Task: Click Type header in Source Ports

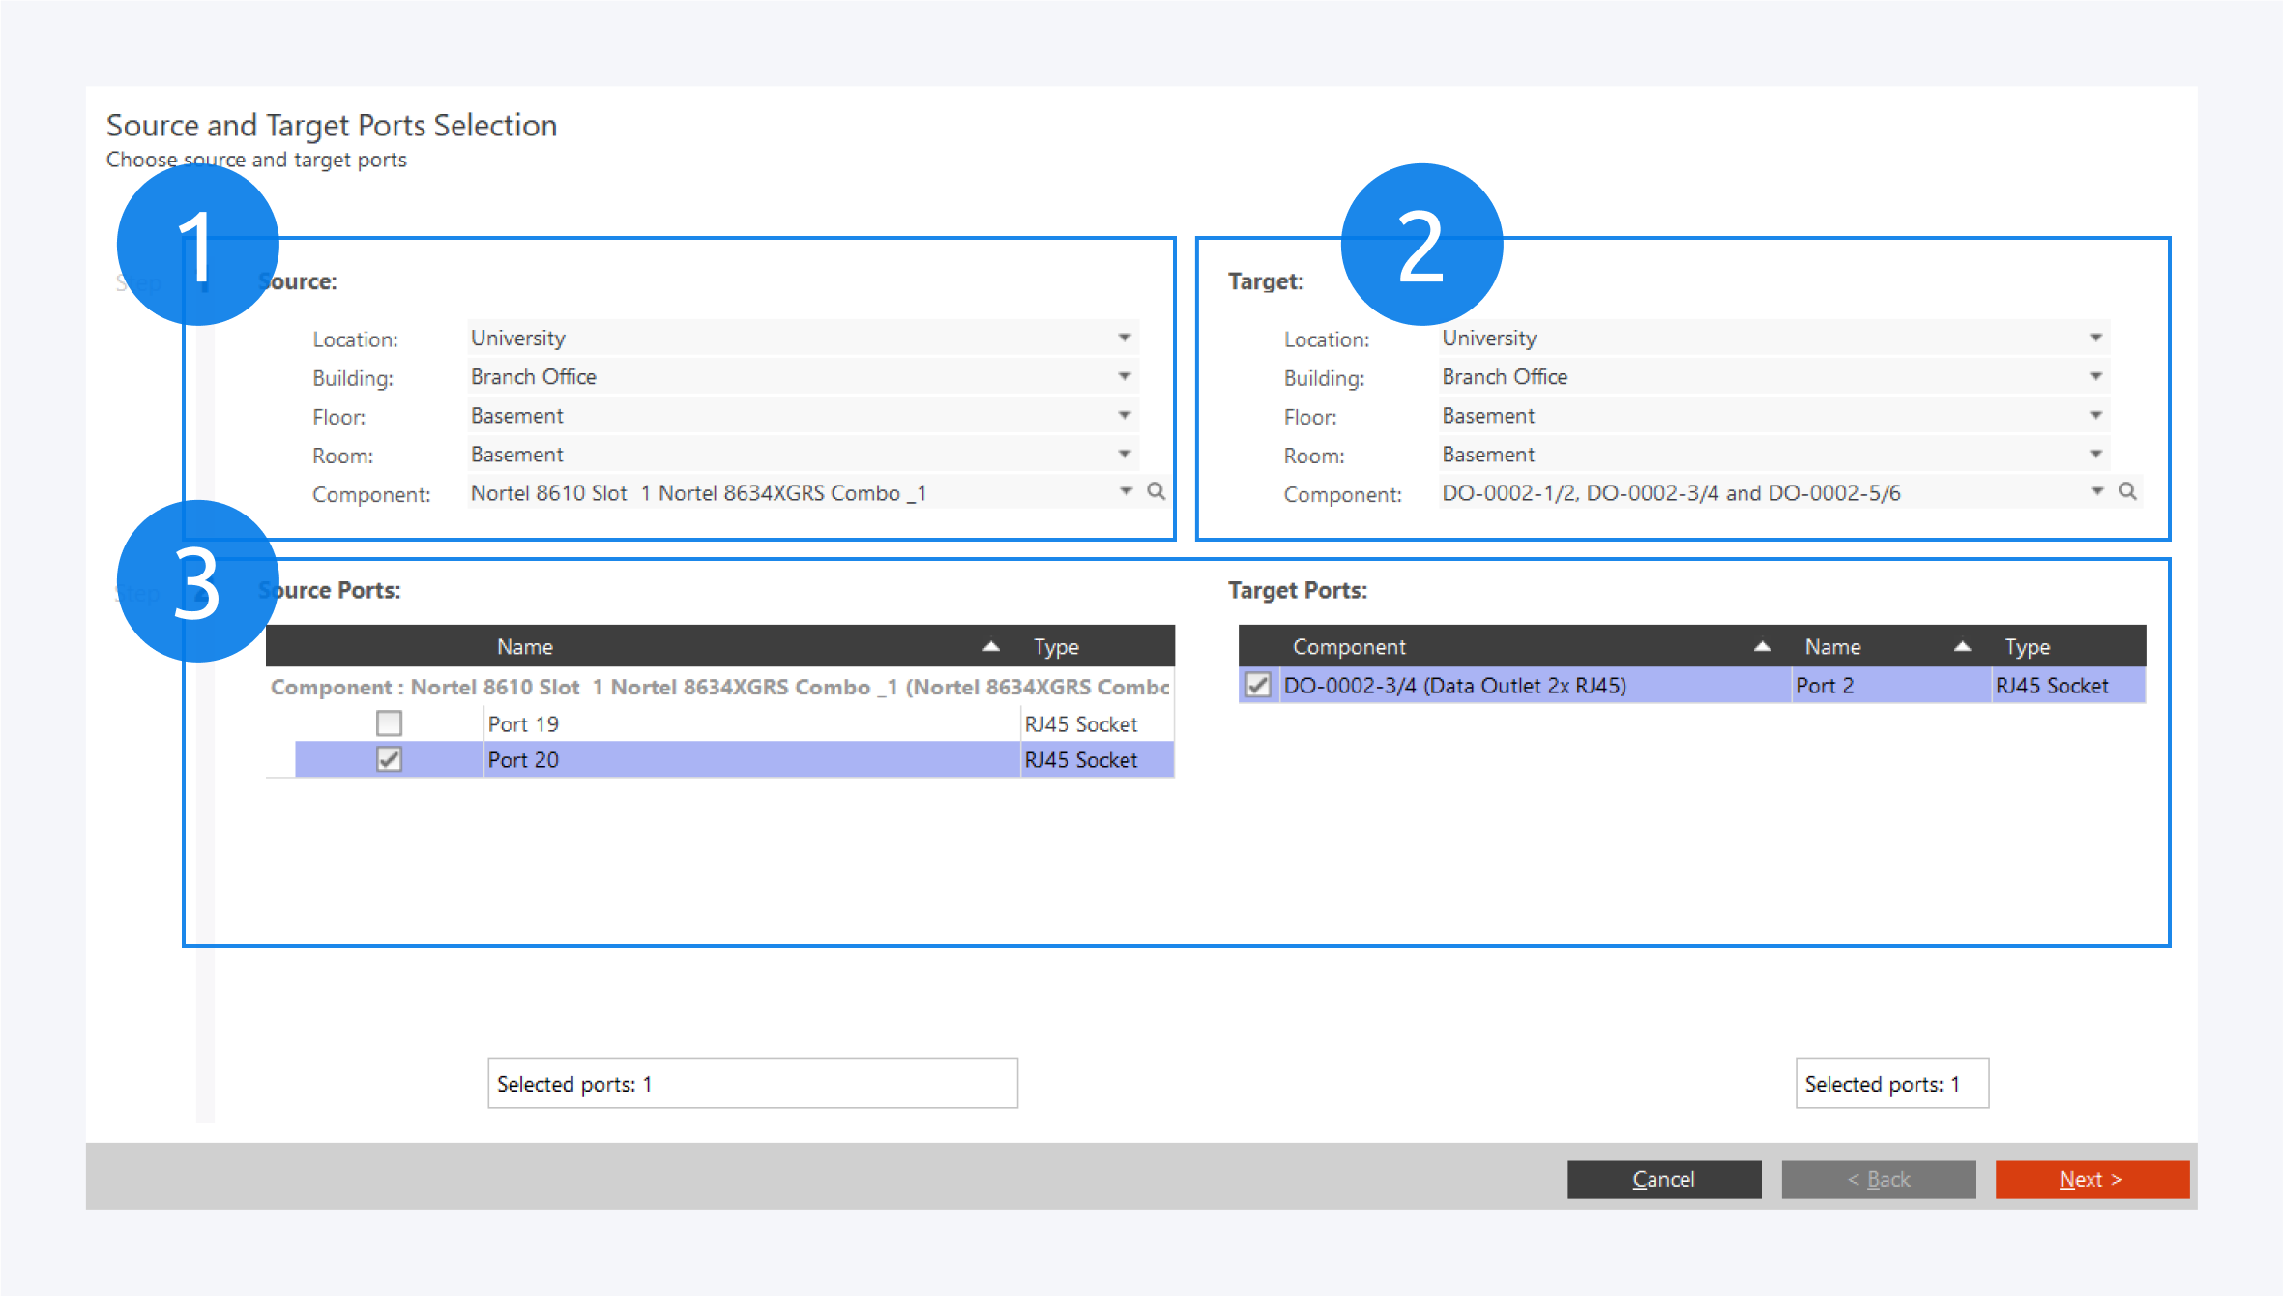Action: tap(1056, 646)
